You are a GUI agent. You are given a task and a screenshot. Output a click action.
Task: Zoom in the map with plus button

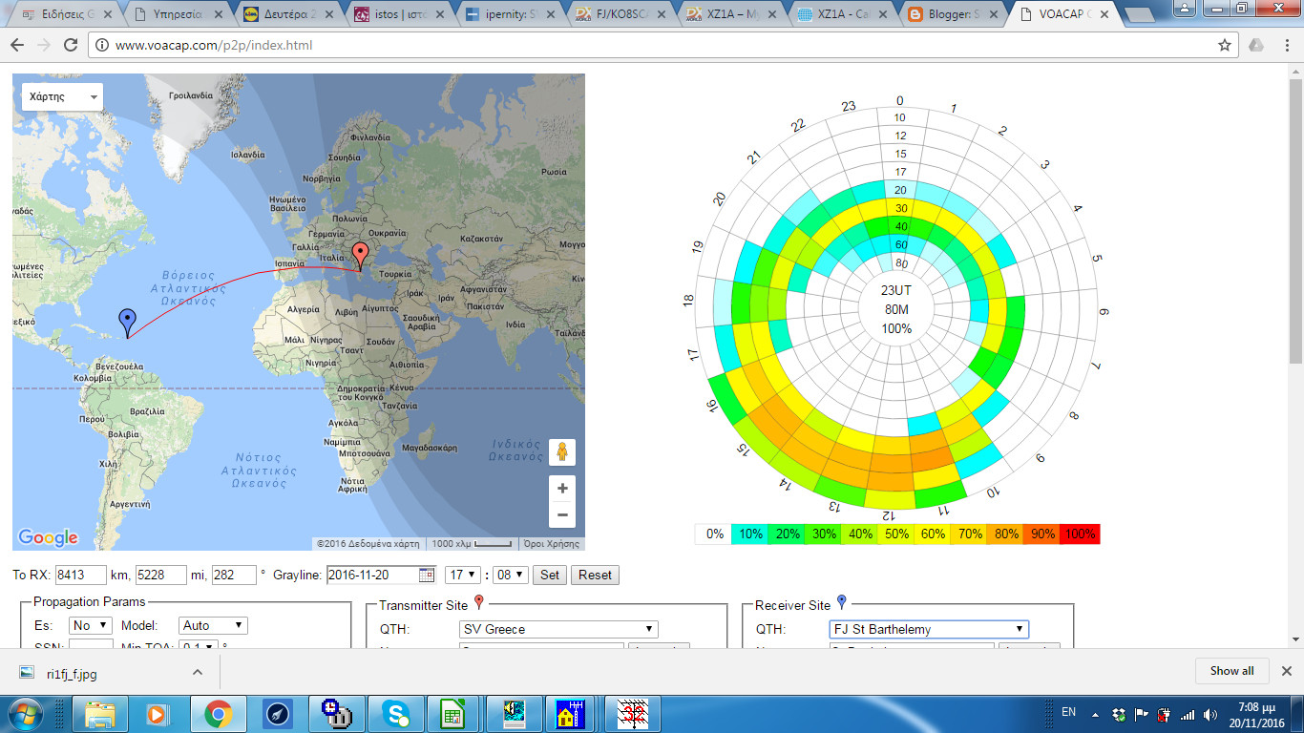562,489
